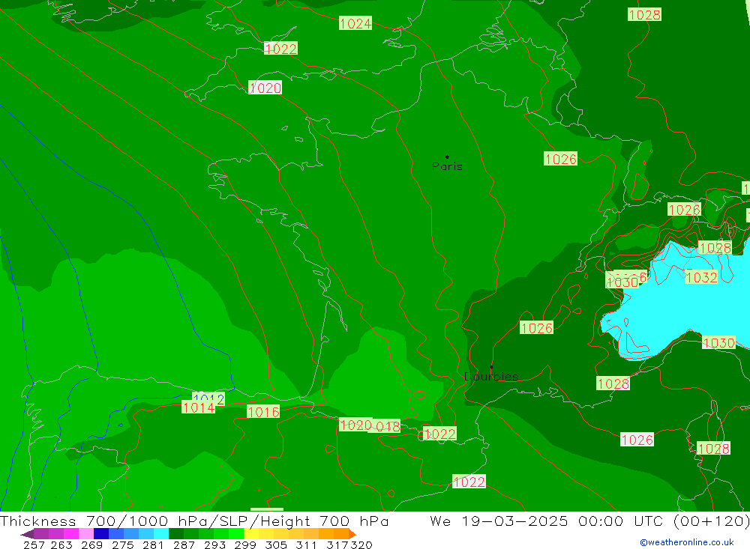The width and height of the screenshot is (750, 549).
Task: Pick the darkest green legend swatch
Action: [x=176, y=534]
